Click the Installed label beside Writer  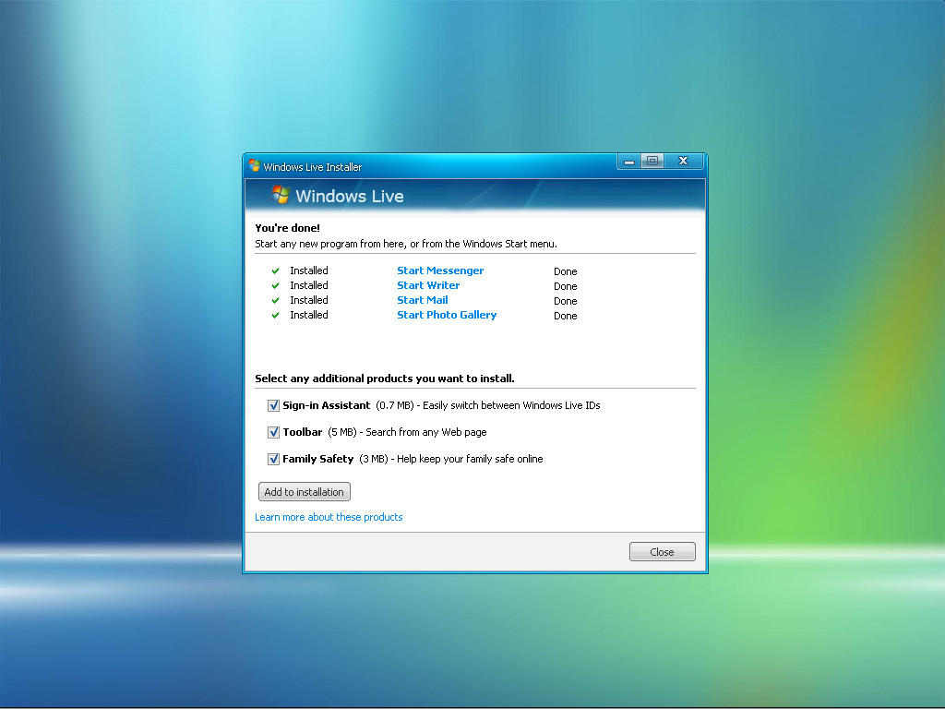click(x=309, y=285)
